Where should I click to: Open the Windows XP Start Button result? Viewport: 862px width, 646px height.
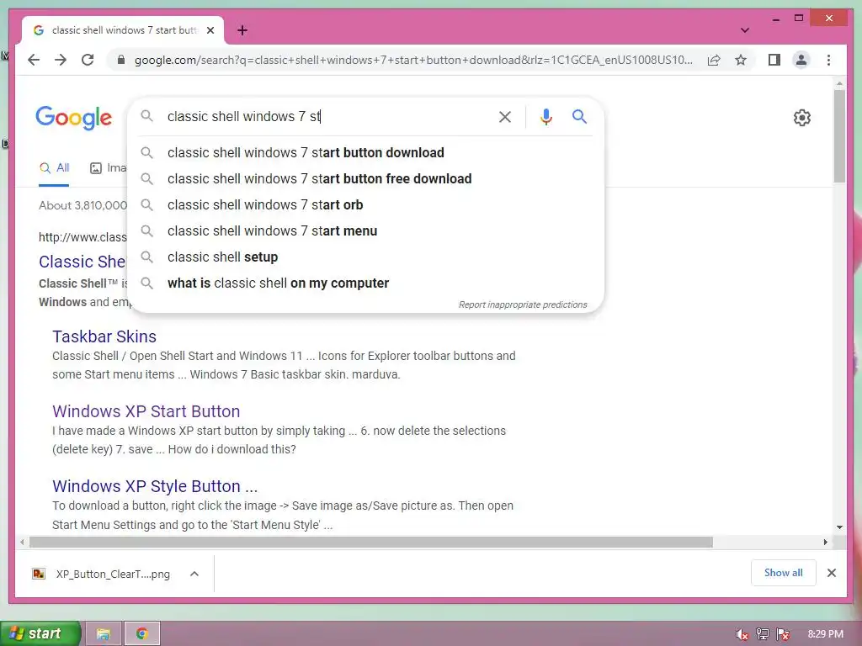146,410
